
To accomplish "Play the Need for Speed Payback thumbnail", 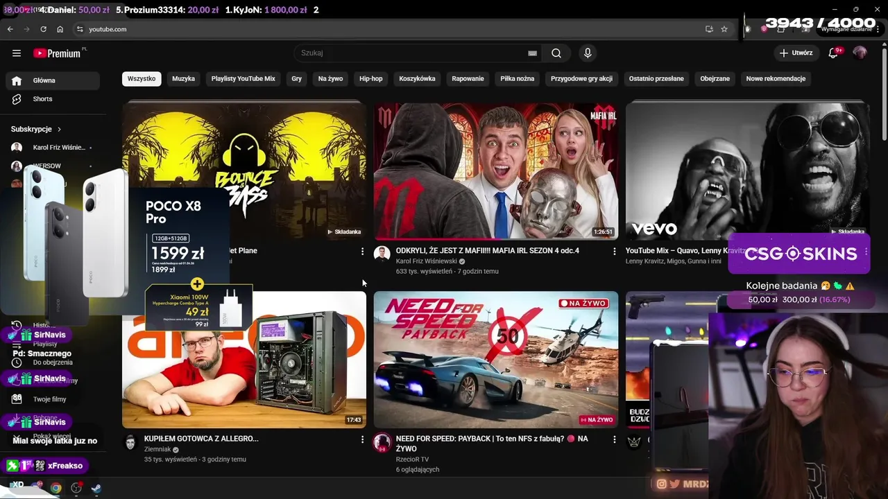I will click(495, 359).
